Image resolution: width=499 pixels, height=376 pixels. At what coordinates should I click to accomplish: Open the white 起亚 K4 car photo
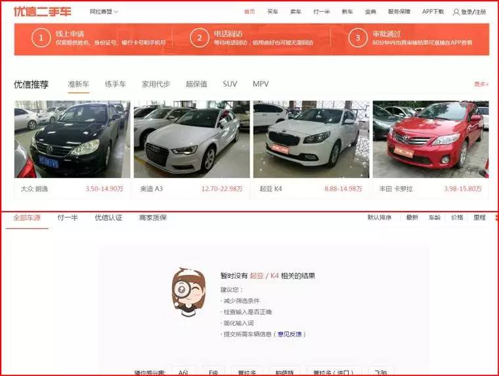coord(311,139)
